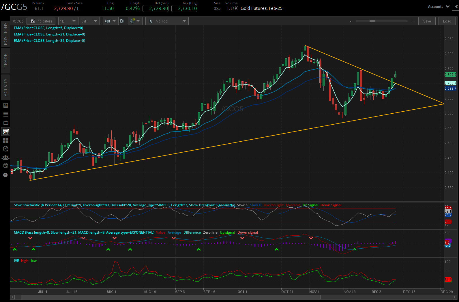The width and height of the screenshot is (459, 302).
Task: Click zoom in plus beside zoom slider
Action: coord(413,21)
